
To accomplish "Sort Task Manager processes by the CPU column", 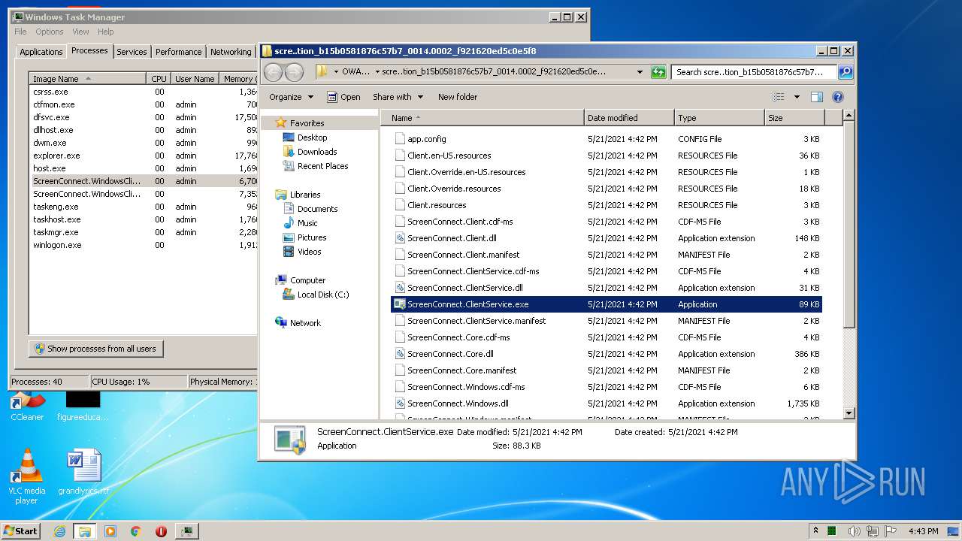I will (159, 79).
